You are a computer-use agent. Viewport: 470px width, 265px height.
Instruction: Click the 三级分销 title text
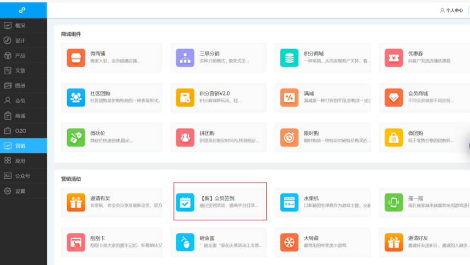click(x=209, y=54)
